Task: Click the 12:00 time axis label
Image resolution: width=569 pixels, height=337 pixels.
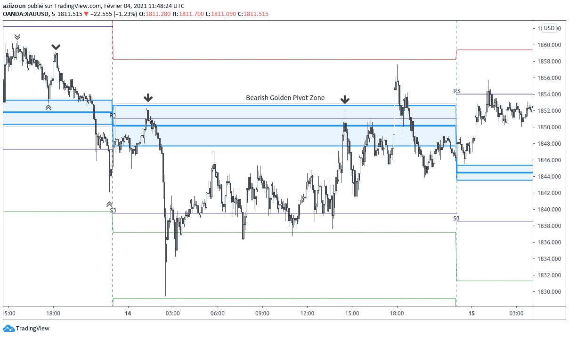Action: 307,313
